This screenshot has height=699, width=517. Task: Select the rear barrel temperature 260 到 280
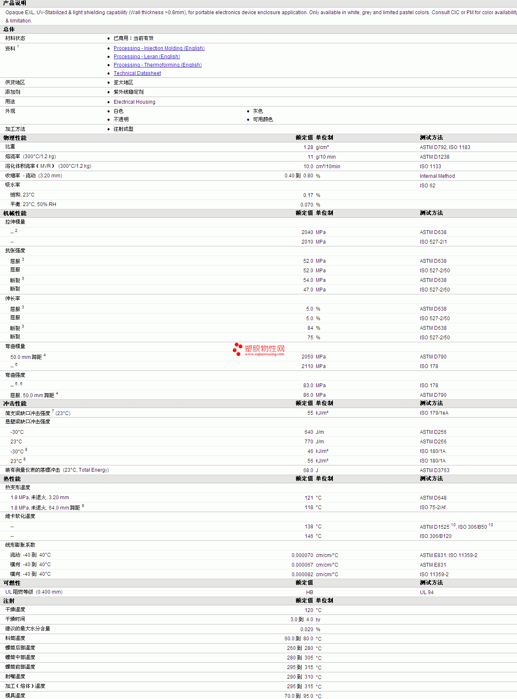300,648
